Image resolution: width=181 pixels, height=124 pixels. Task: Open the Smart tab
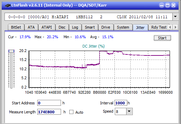coord(90,27)
